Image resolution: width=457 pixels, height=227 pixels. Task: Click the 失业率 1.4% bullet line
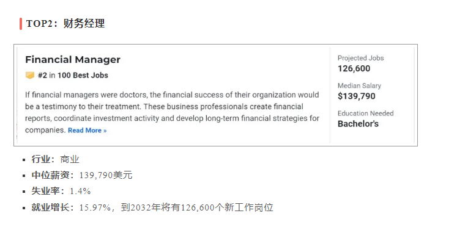61,191
